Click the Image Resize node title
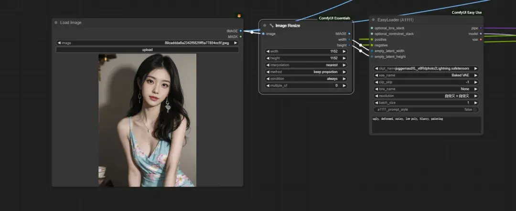The width and height of the screenshot is (516, 211). tap(288, 26)
